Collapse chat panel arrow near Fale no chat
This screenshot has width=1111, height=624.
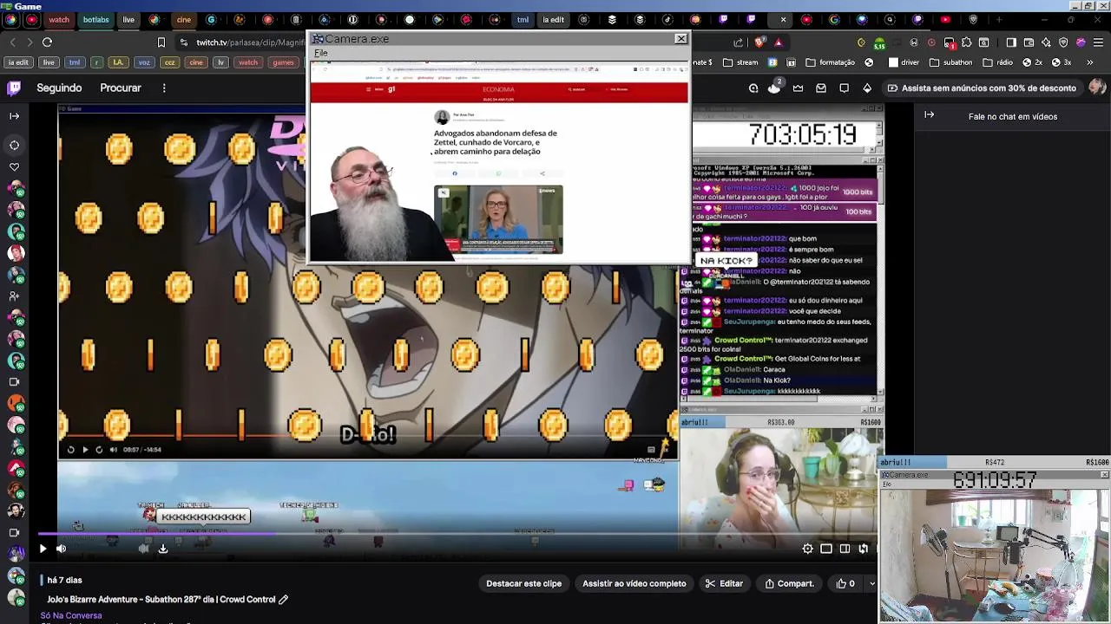point(929,115)
